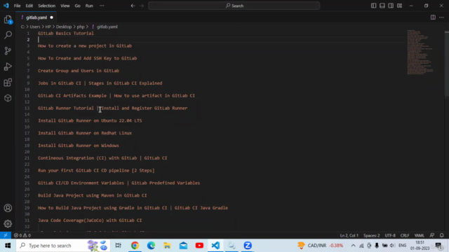This screenshot has height=252, width=449.
Task: Open the Search view in activity bar
Action: point(8,35)
